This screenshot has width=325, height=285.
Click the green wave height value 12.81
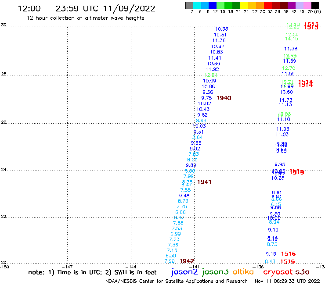(211, 75)
